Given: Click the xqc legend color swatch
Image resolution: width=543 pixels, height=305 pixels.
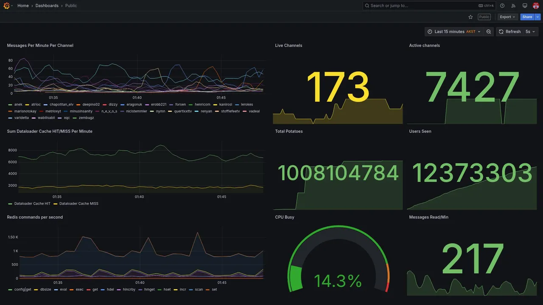Looking at the screenshot, I should 60,118.
